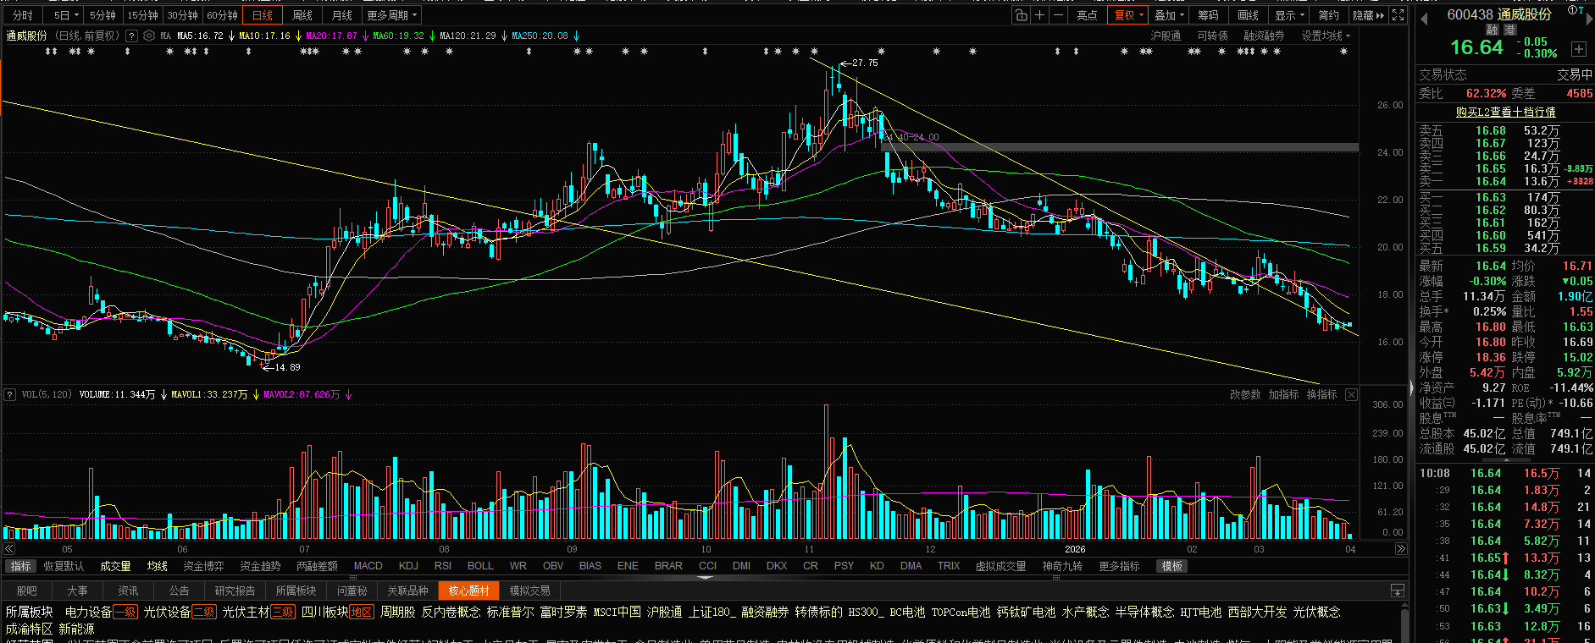Open the 设置均线 dropdown
The height and width of the screenshot is (643, 1595).
(1326, 36)
